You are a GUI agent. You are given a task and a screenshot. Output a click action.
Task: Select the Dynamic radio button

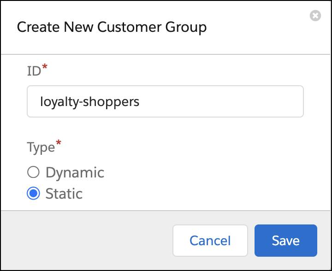pos(33,172)
